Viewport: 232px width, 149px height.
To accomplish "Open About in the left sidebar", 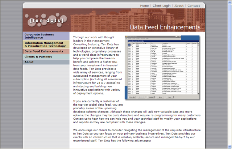I will click(x=46, y=62).
